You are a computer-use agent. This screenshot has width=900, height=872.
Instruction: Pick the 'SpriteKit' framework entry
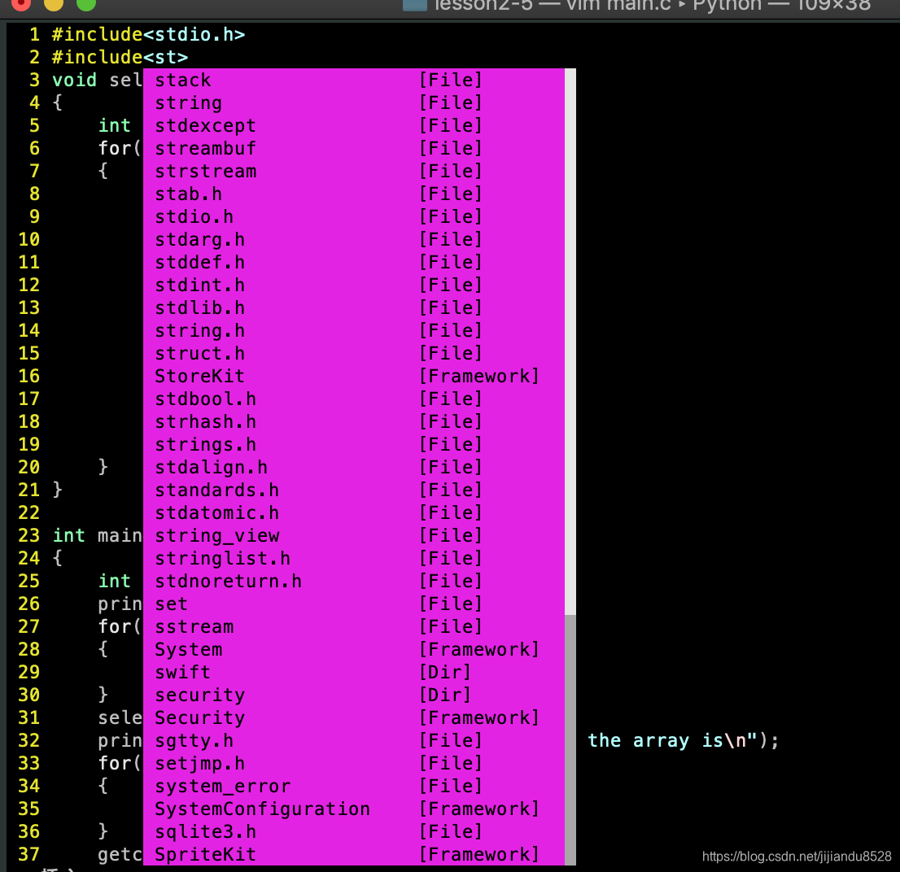[x=353, y=853]
